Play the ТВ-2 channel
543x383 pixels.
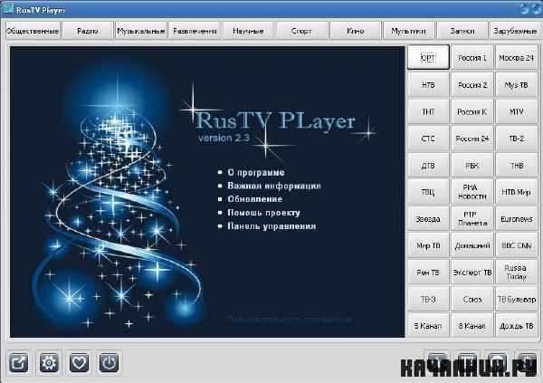(517, 139)
